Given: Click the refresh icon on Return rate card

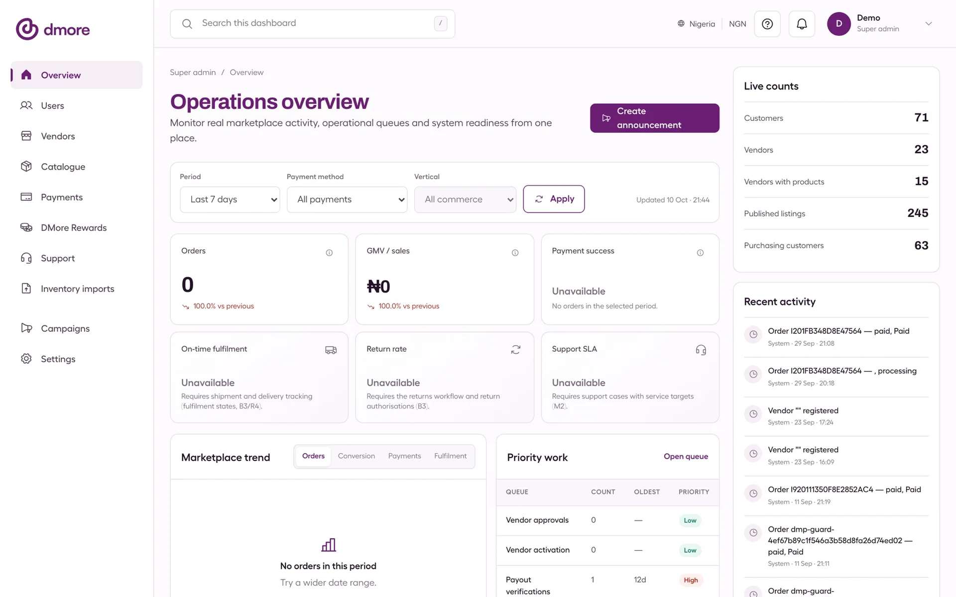Looking at the screenshot, I should click(x=516, y=350).
